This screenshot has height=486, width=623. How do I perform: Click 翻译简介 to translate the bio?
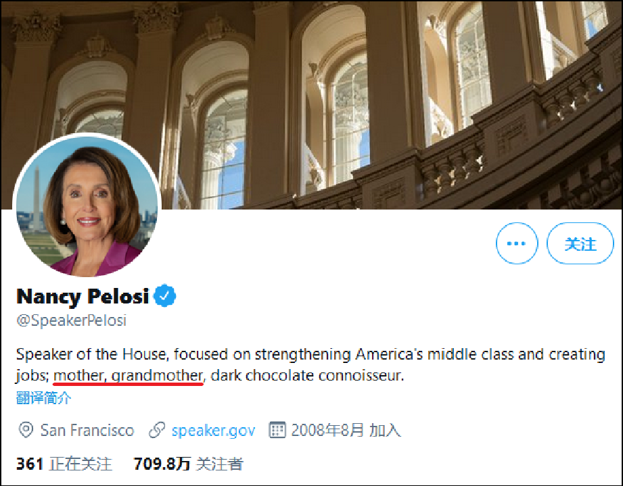point(43,397)
